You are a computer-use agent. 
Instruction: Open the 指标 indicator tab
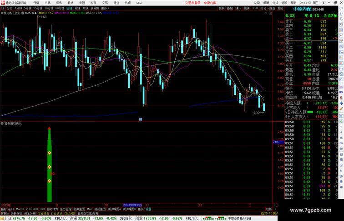(x=4, y=209)
